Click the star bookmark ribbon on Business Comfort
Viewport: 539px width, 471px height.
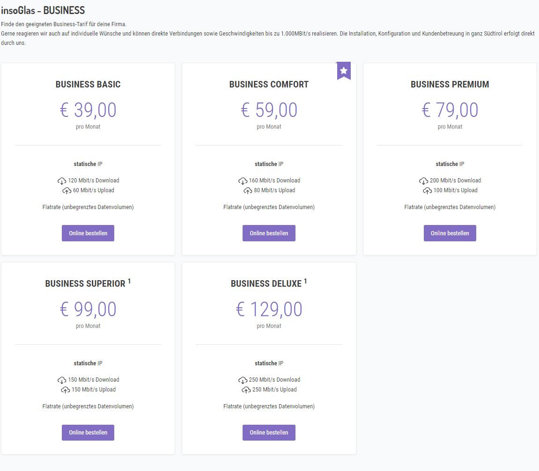tap(343, 71)
